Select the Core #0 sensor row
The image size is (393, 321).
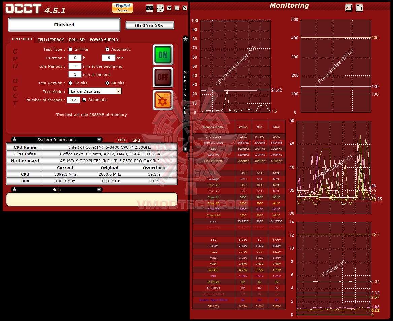(239, 185)
